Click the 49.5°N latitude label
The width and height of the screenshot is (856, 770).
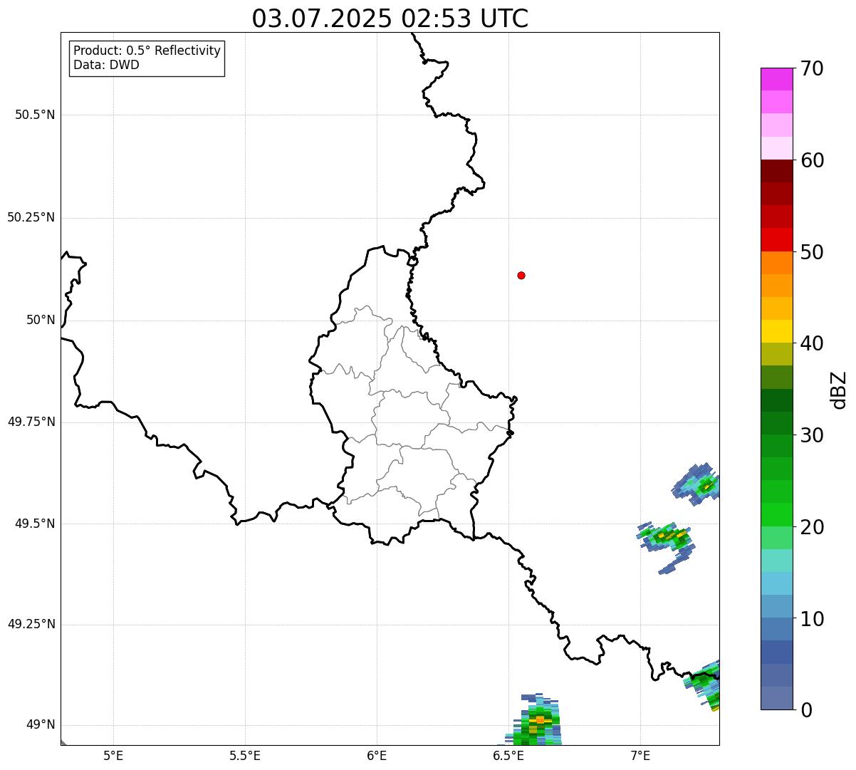(35, 524)
